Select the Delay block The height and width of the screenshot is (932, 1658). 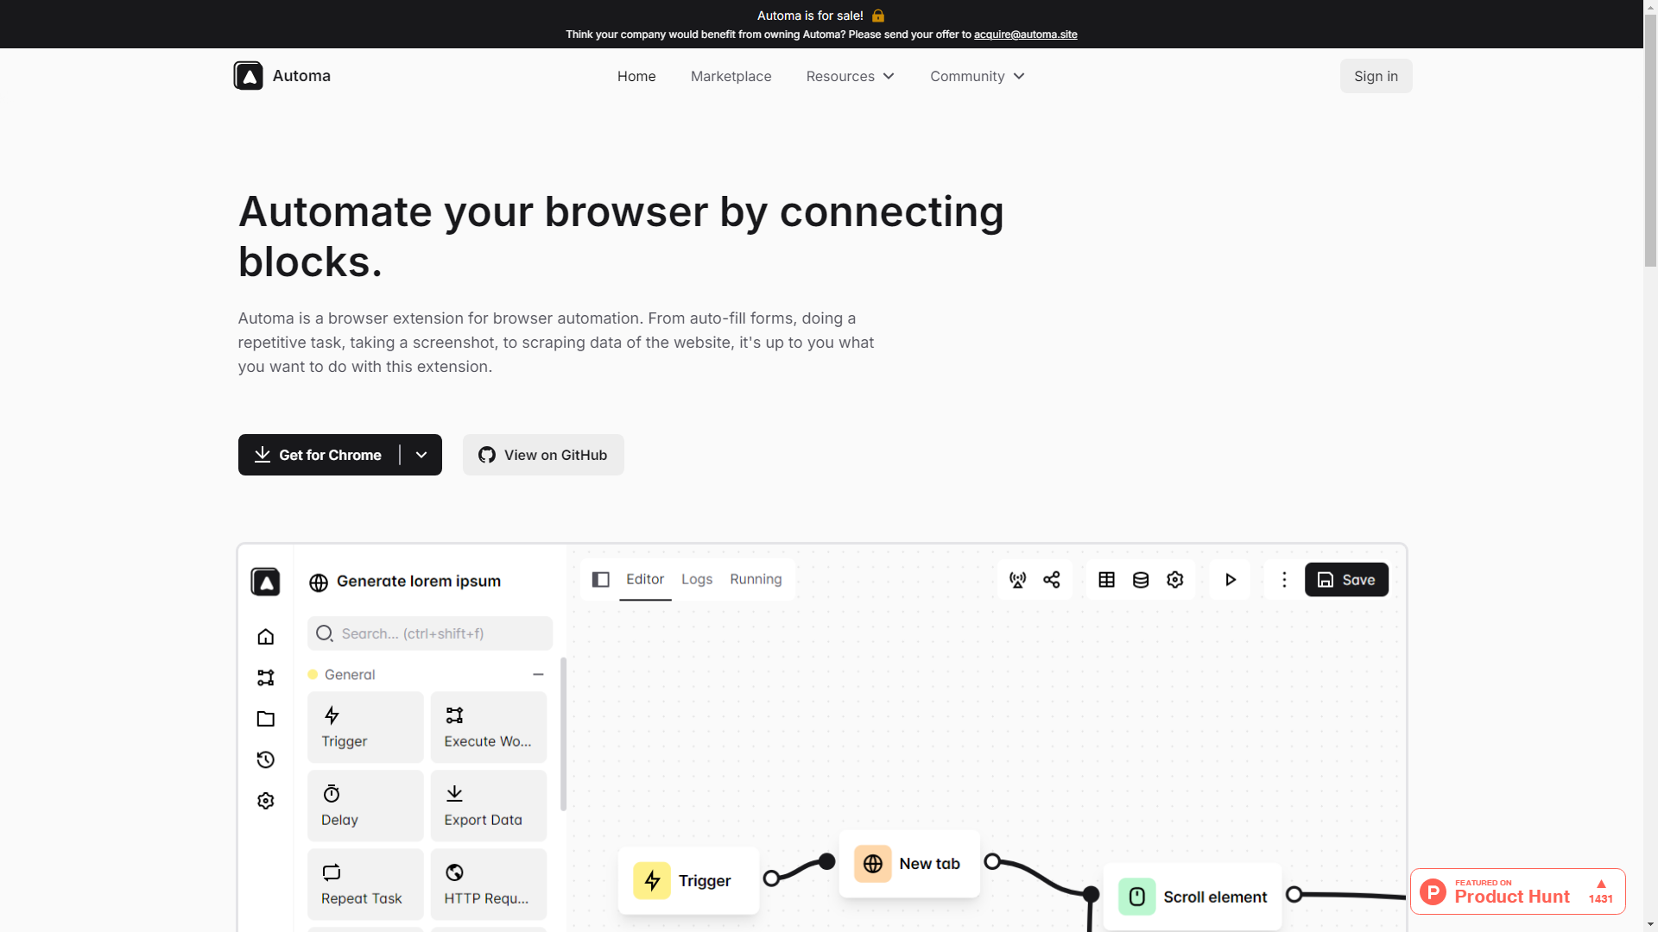coord(366,806)
